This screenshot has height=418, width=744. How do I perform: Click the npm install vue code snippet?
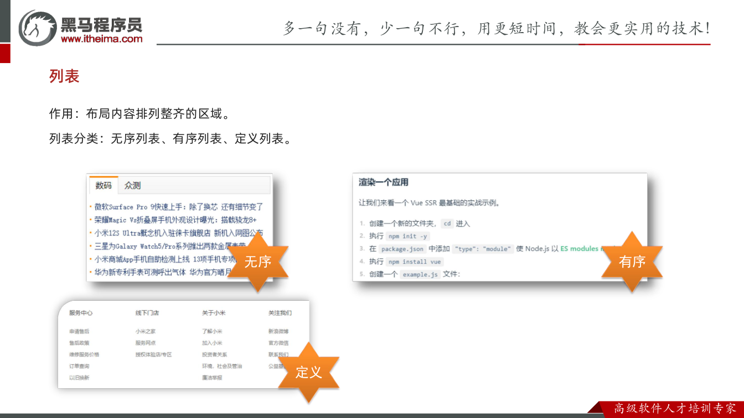415,262
